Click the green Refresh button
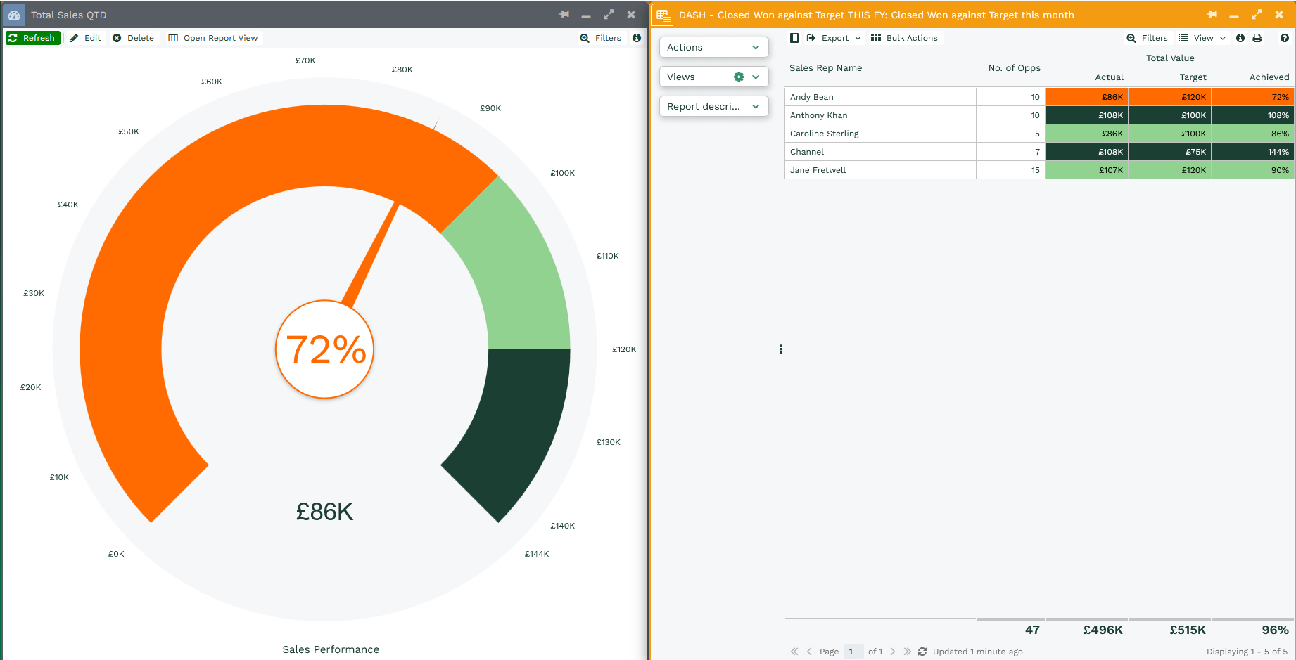This screenshot has width=1296, height=660. 32,38
